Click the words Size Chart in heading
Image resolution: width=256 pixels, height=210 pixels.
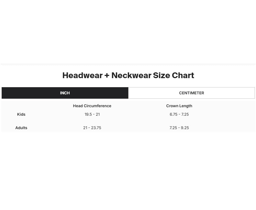(173, 75)
